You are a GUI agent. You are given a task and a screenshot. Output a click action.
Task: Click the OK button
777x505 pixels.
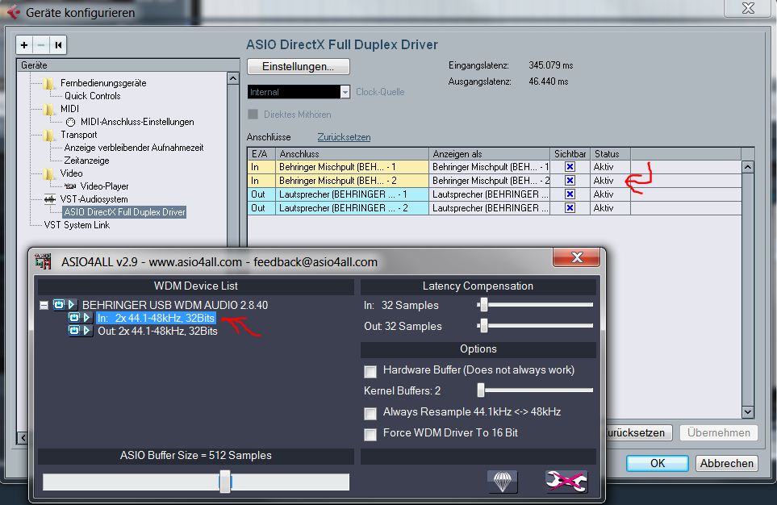(657, 463)
